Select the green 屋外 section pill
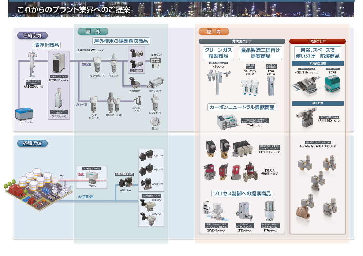This screenshot has height=256, width=363. point(93,32)
